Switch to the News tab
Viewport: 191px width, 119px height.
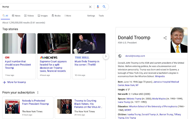coord(16,16)
